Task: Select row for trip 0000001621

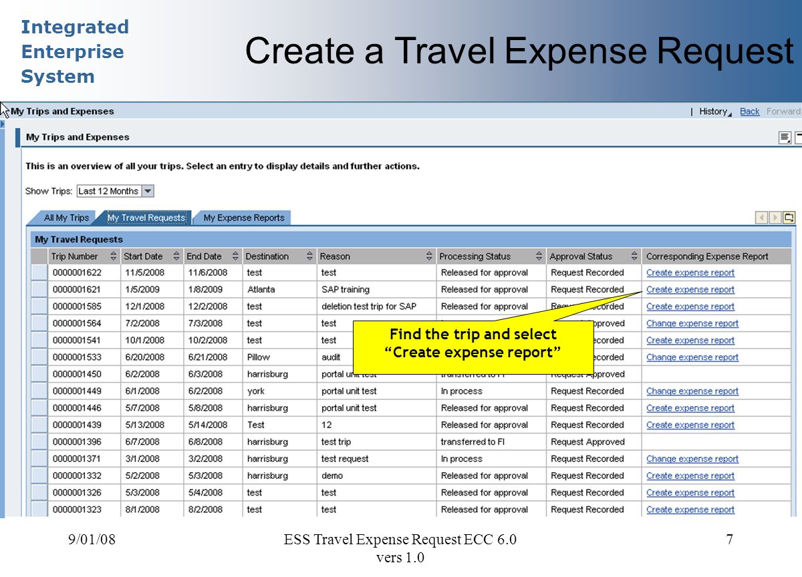Action: pyautogui.click(x=39, y=290)
